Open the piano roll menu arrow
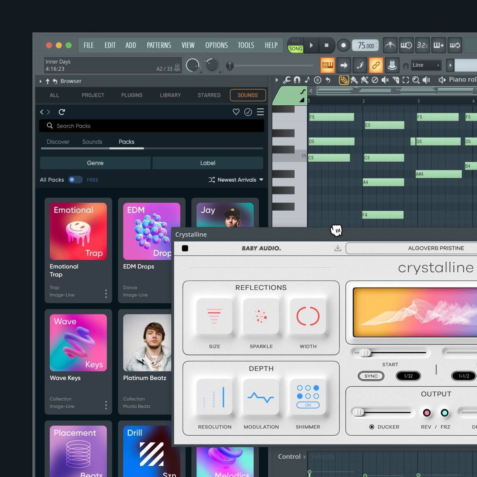The height and width of the screenshot is (477, 477). 277,80
